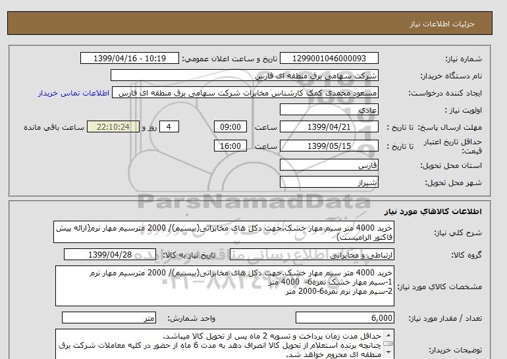The width and height of the screenshot is (507, 359).
Task: Open the اطلاعات تماس خریدار link
Action: pyautogui.click(x=73, y=93)
